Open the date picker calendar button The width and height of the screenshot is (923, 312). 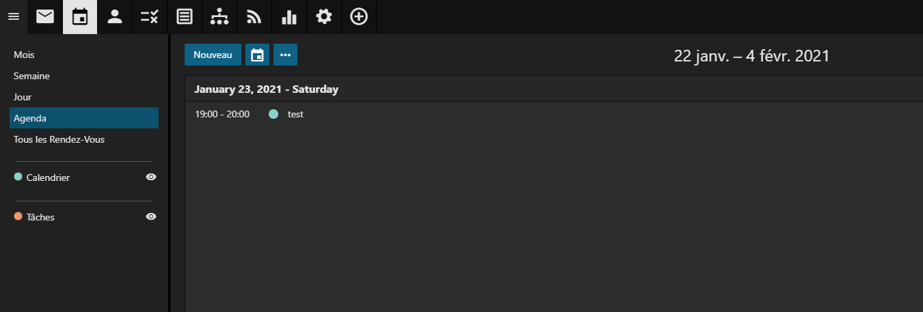pos(257,55)
